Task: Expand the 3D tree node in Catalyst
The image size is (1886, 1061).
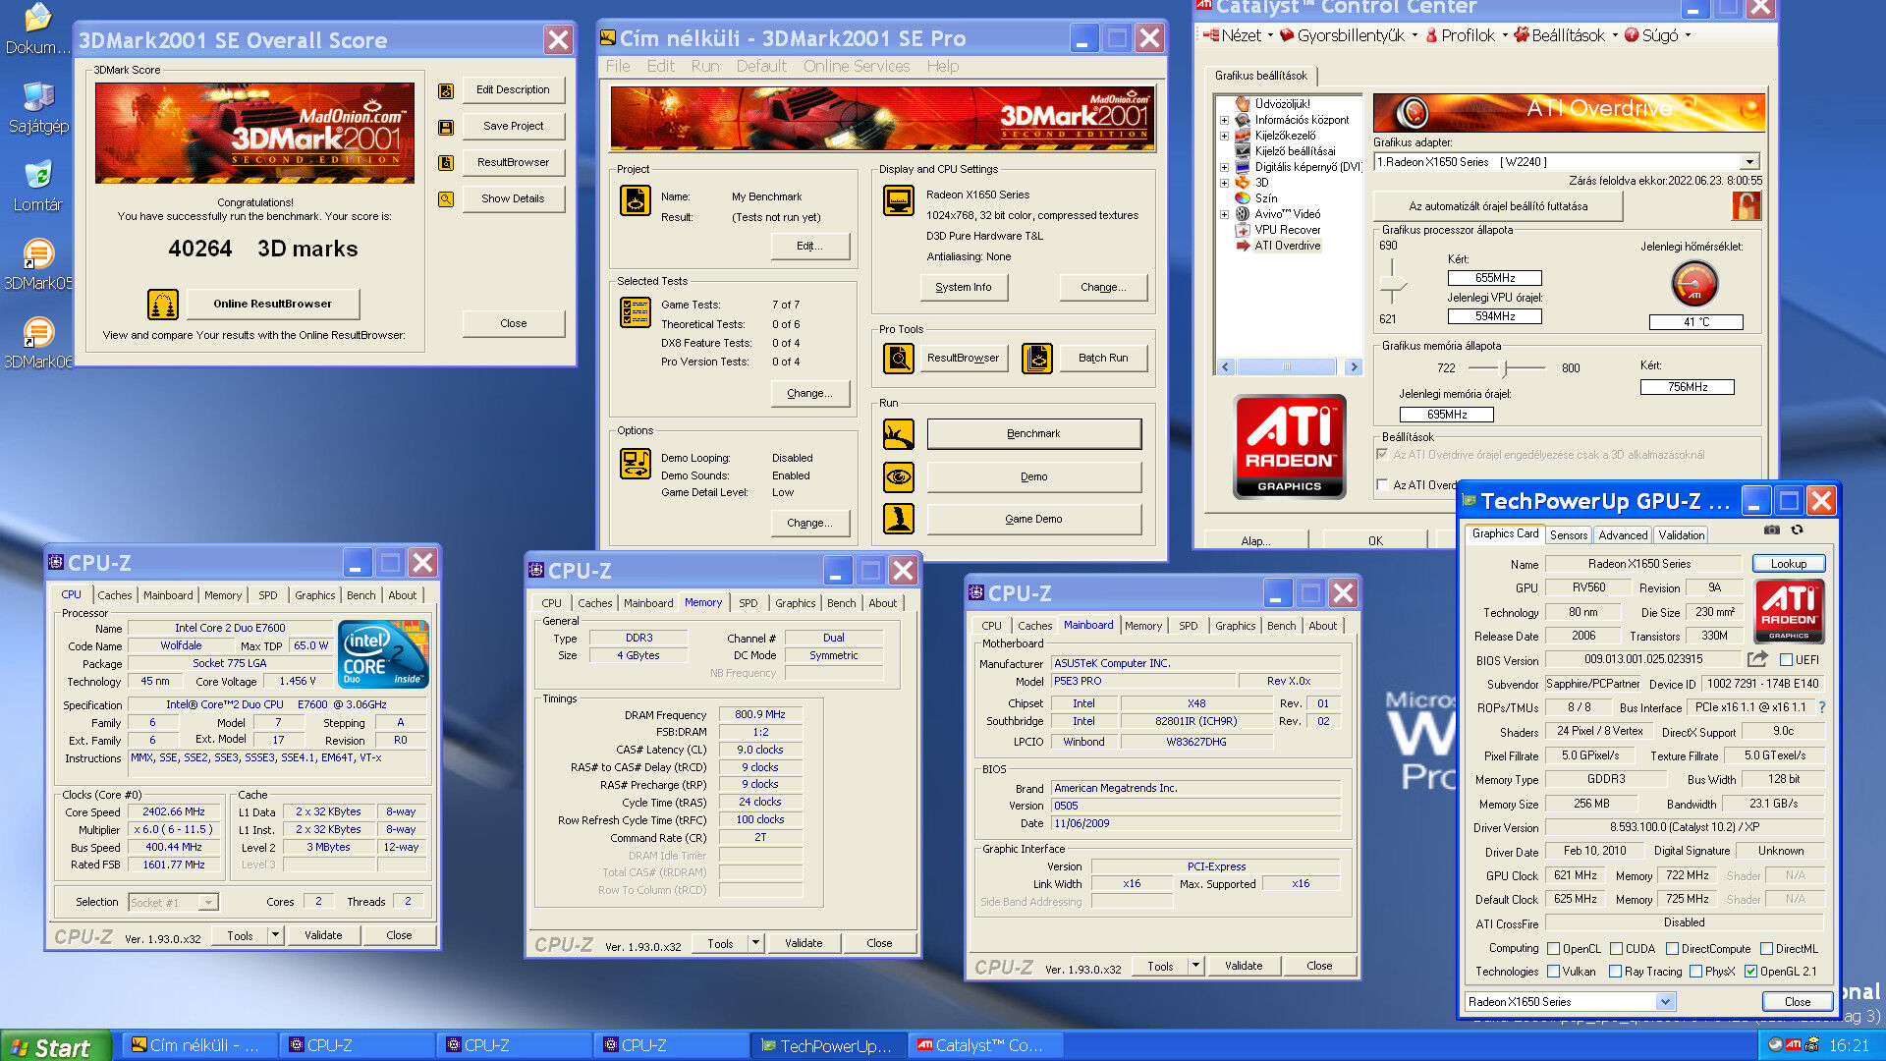Action: (x=1224, y=183)
